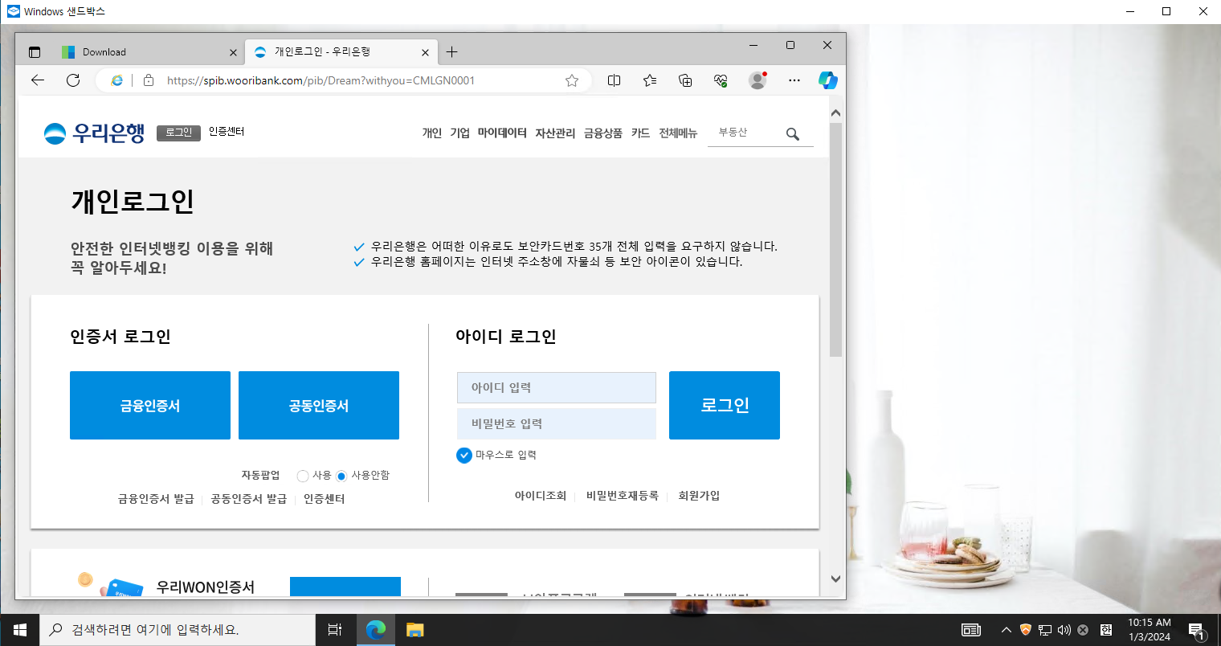This screenshot has height=646, width=1221.
Task: Click the browser address bar URL
Action: click(x=321, y=80)
